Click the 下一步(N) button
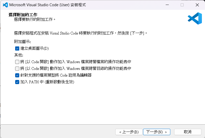 tap(157, 132)
